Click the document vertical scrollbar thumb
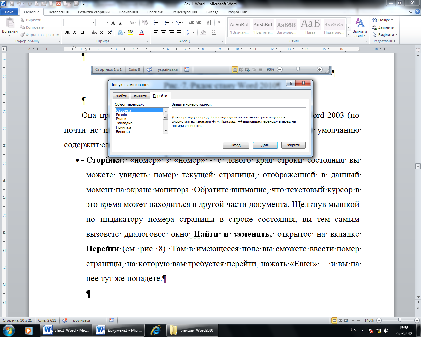 click(x=418, y=166)
